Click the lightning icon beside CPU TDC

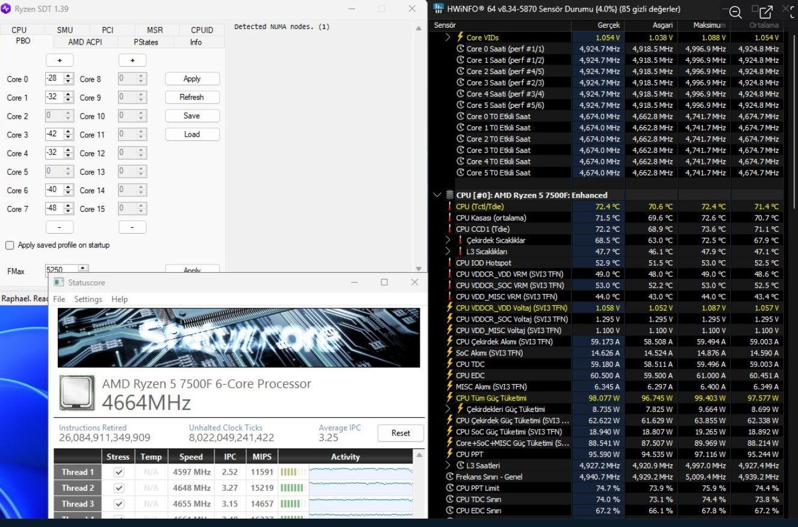449,364
